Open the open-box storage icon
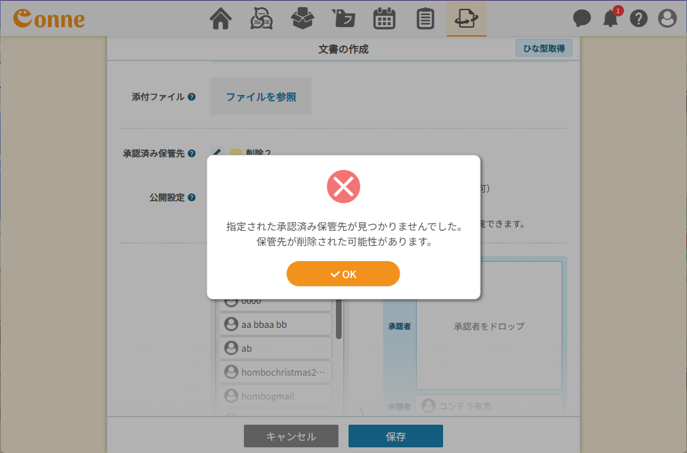687x453 pixels. point(302,19)
